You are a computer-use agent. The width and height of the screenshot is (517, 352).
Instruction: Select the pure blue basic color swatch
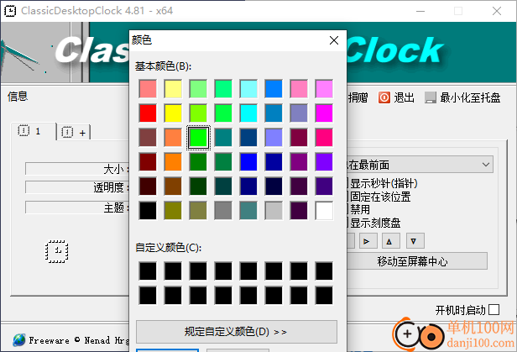(x=248, y=162)
